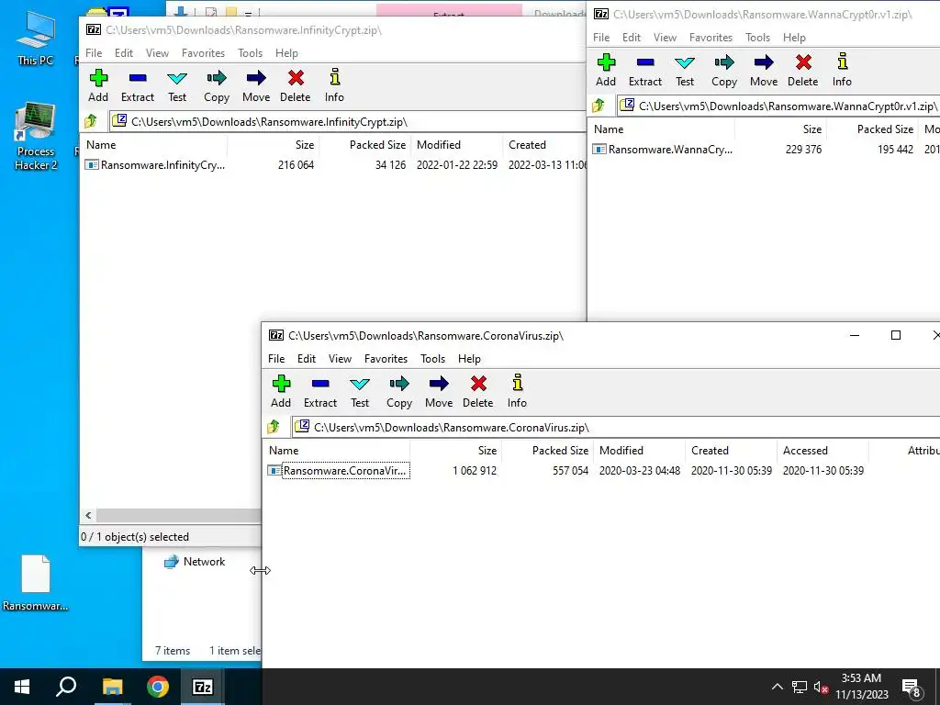940x705 pixels.
Task: Open the notification center
Action: [912, 687]
